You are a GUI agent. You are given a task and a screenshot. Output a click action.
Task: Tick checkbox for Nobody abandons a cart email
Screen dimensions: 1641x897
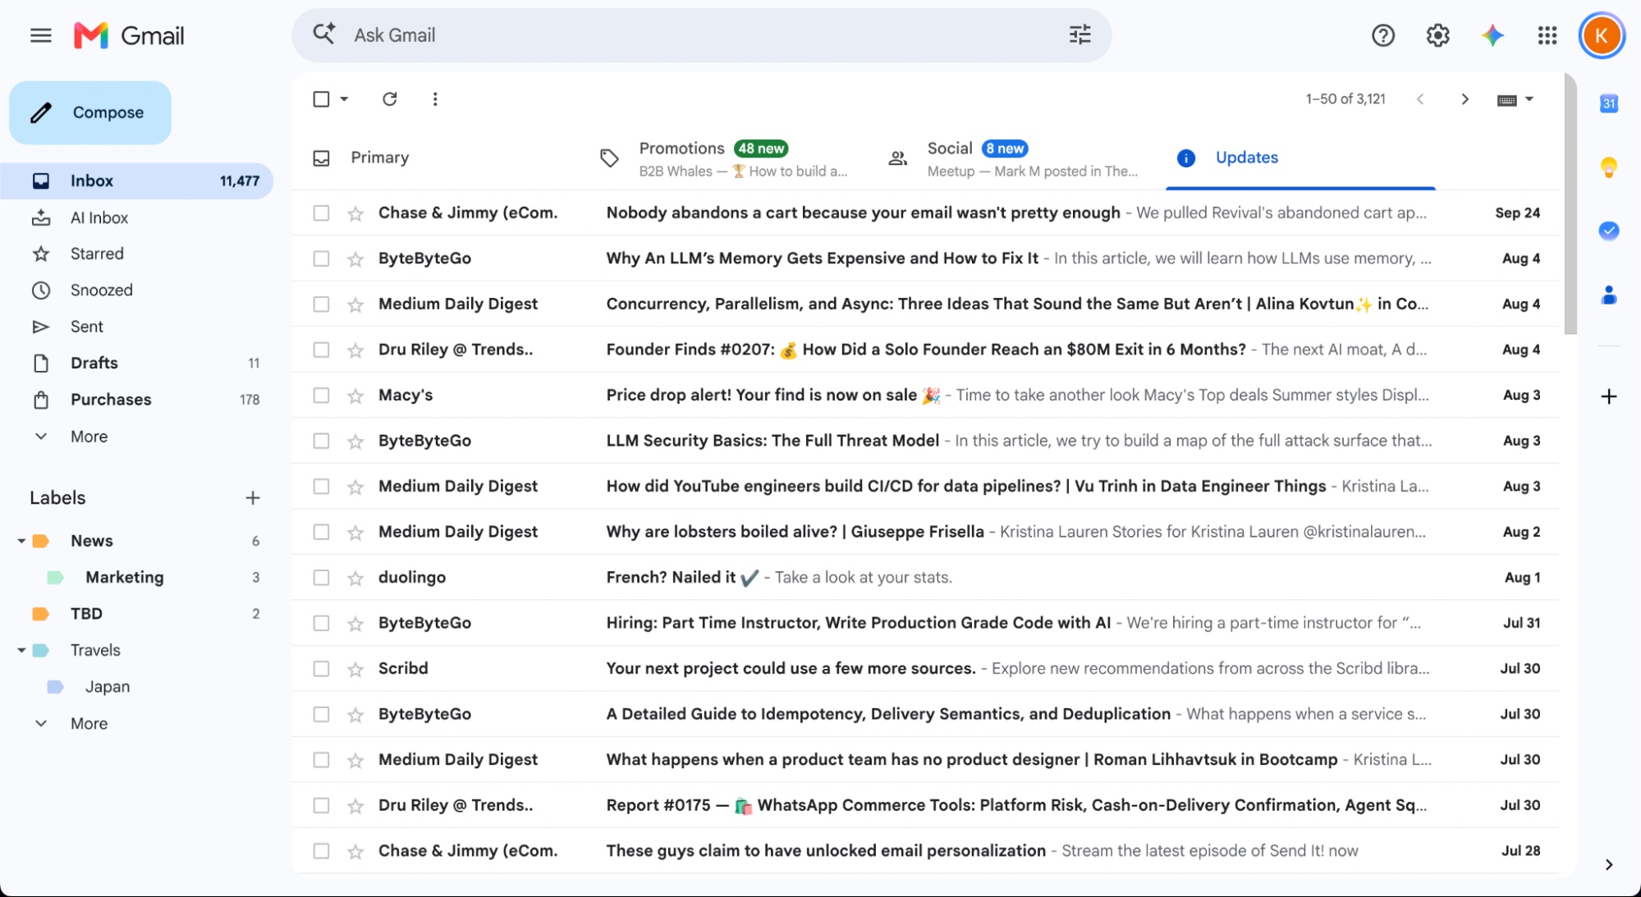pyautogui.click(x=321, y=213)
